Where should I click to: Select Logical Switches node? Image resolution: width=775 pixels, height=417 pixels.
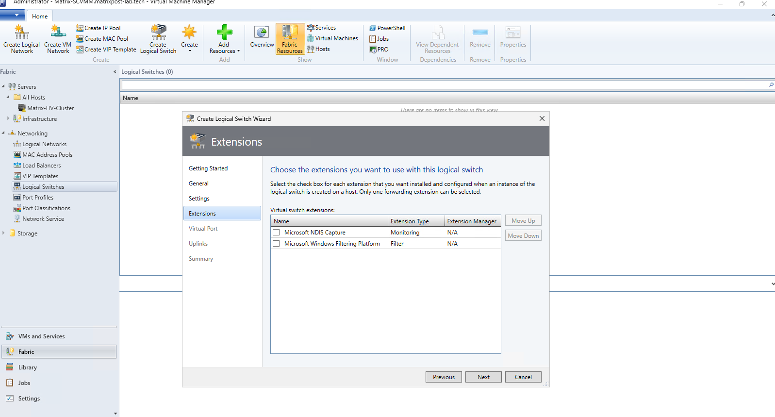[x=64, y=187]
